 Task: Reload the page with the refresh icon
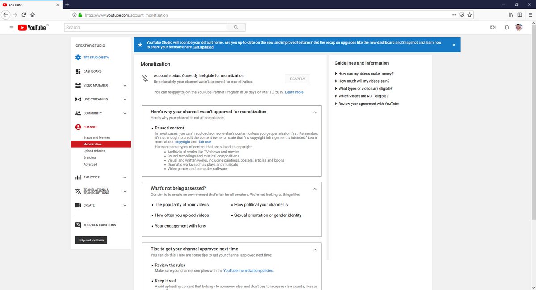pos(24,15)
